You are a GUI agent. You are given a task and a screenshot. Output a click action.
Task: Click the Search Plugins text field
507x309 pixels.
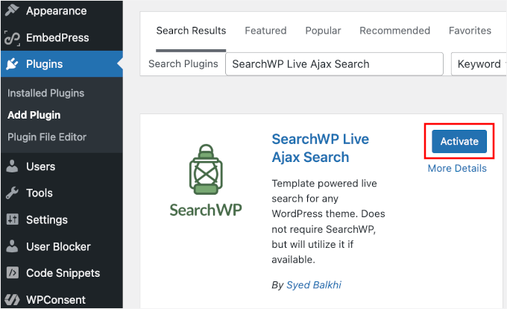pos(334,64)
